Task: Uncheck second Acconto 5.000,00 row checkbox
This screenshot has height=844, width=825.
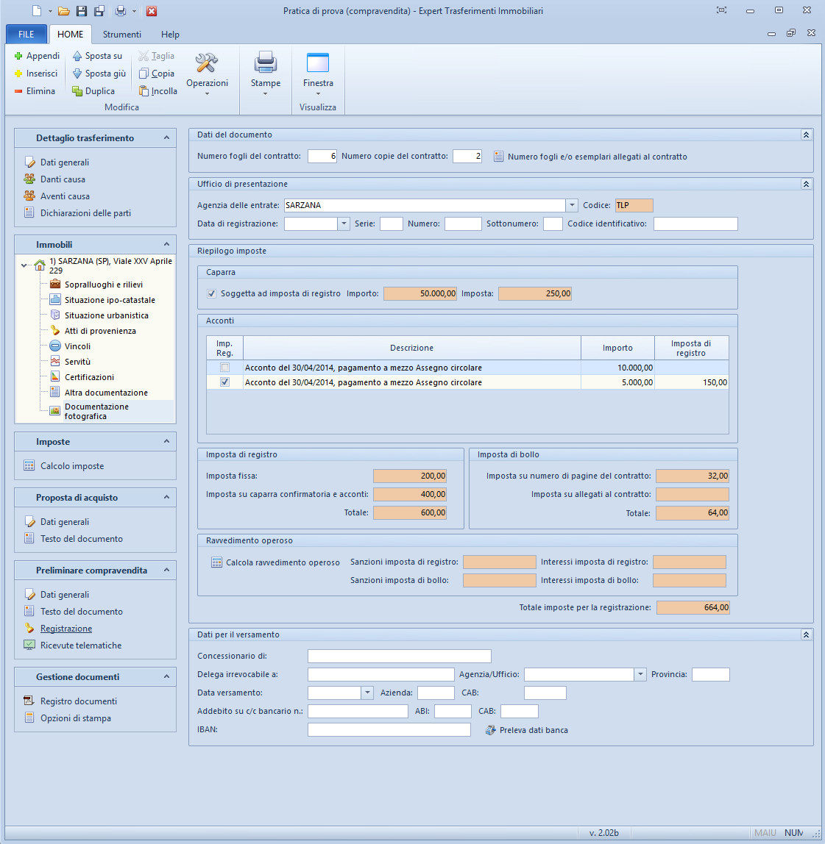Action: [x=225, y=382]
